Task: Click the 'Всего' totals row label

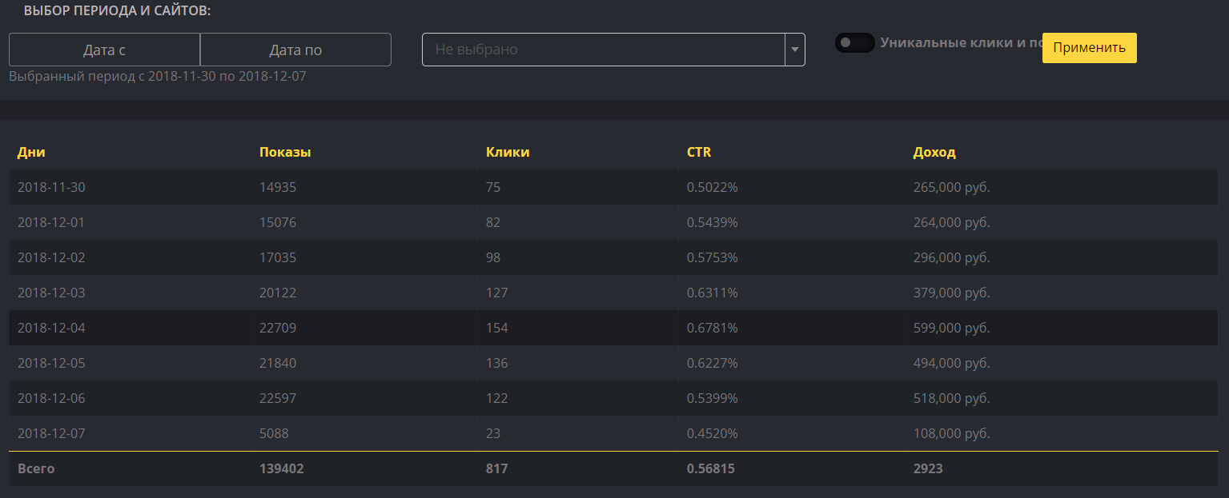Action: [36, 468]
